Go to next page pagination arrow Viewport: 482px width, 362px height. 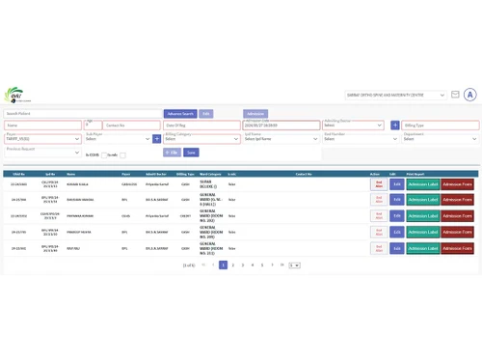(x=272, y=265)
